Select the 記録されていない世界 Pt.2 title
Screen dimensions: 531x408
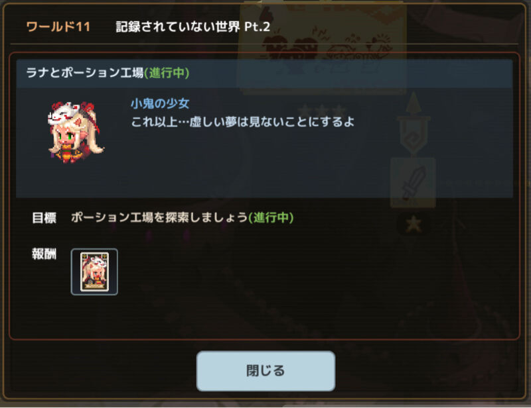point(193,26)
